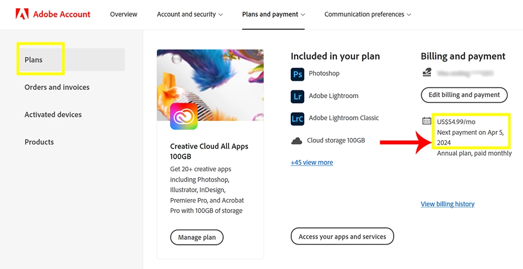Click the Creative Cloud app logo
This screenshot has width=523, height=269.
184,116
